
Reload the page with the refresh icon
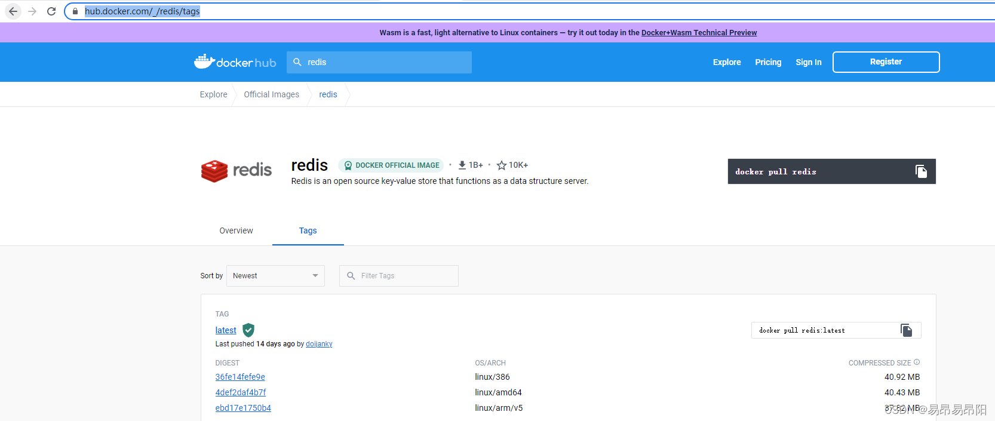pyautogui.click(x=51, y=11)
